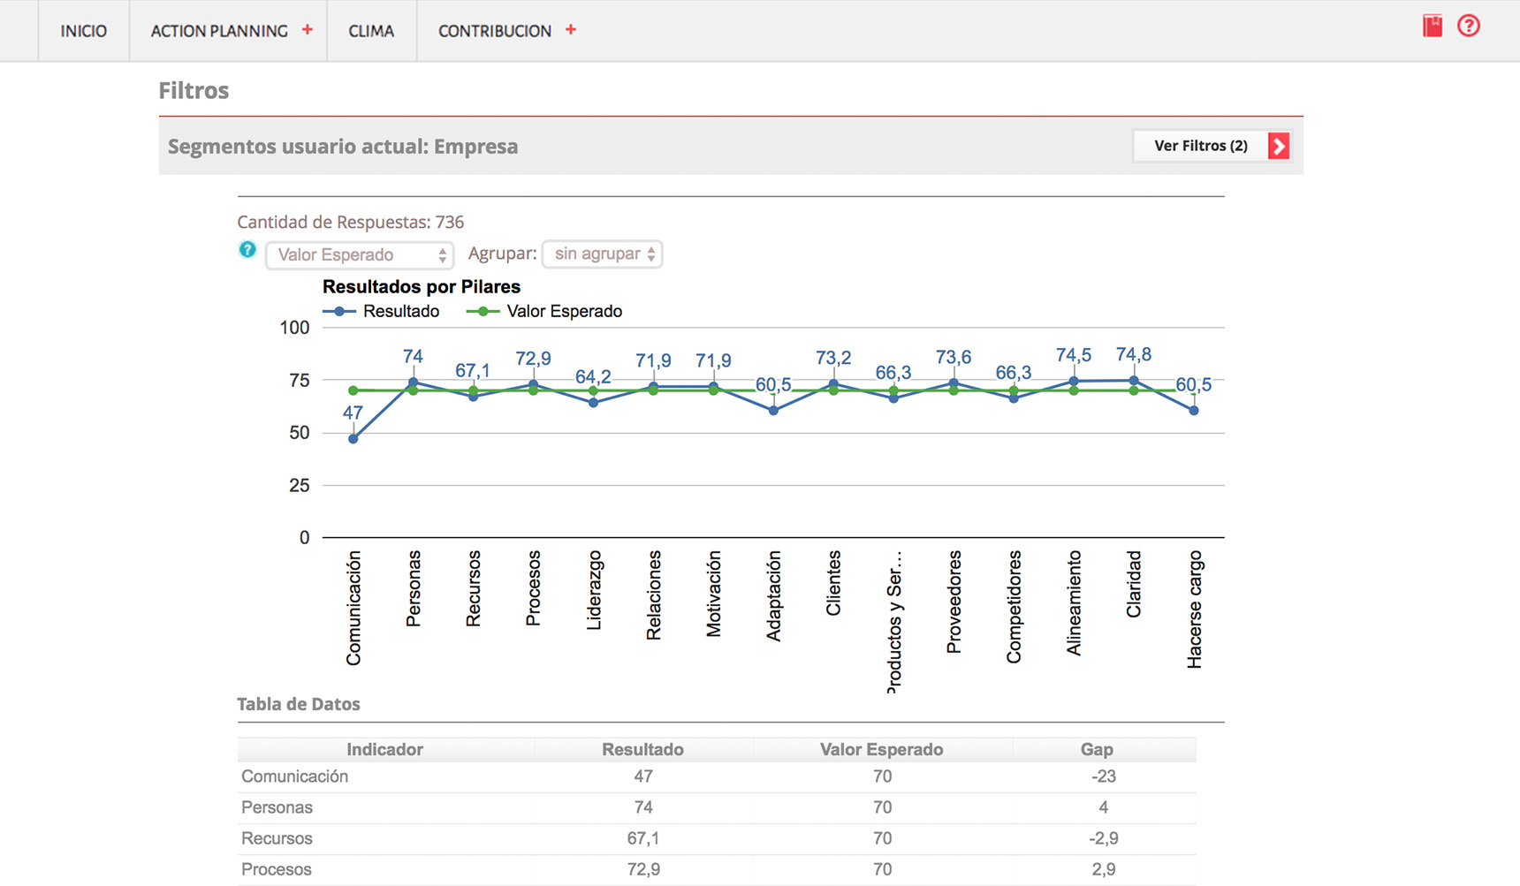Click 'Clientes' axis label
The height and width of the screenshot is (886, 1520).
pyautogui.click(x=833, y=583)
